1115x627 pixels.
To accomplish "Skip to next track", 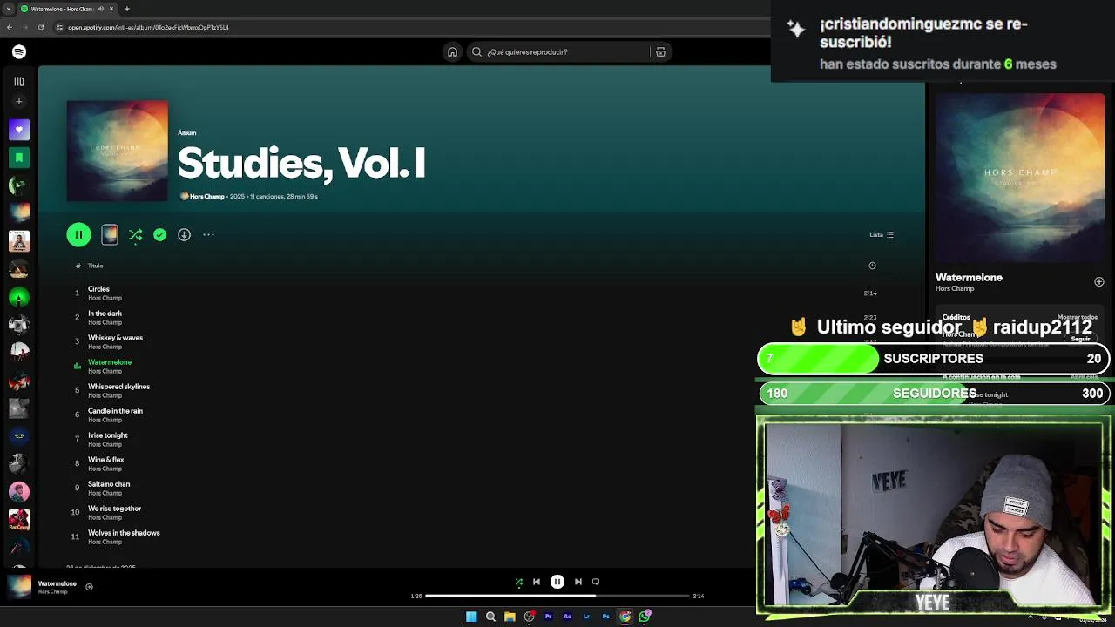I will point(578,582).
